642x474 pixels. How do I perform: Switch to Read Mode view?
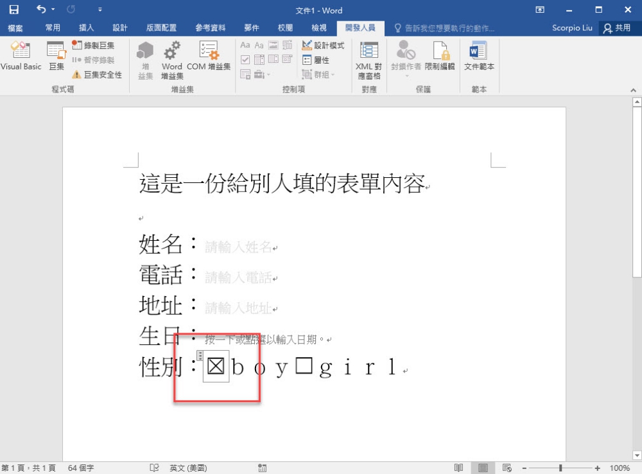(458, 468)
